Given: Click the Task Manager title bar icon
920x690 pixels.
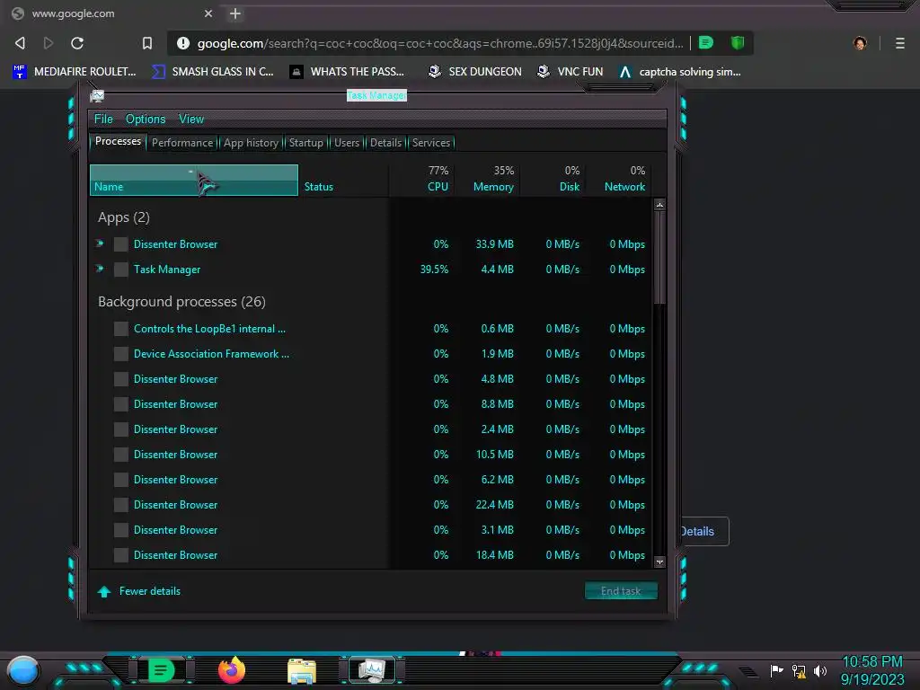Looking at the screenshot, I should pyautogui.click(x=97, y=95).
